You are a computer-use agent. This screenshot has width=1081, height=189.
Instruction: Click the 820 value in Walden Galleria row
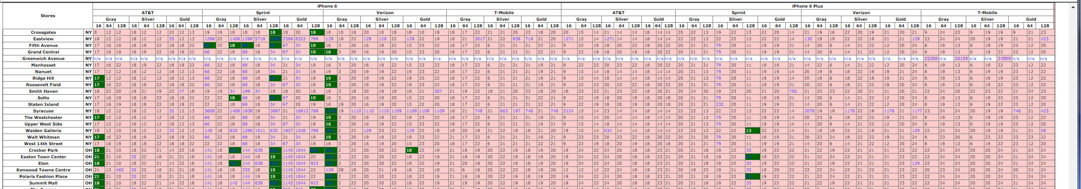coord(233,131)
